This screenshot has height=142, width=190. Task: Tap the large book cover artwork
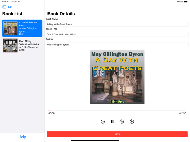tap(117, 77)
